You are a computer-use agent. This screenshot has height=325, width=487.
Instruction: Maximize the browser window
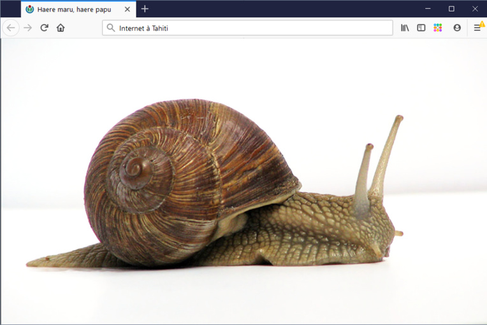451,9
